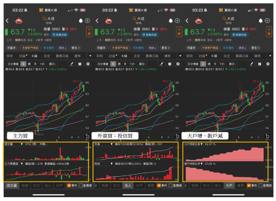Screen dimensions: 276x201
Task: Rotate chart icon beside 外資買;投信買 label
Action: [177, 136]
